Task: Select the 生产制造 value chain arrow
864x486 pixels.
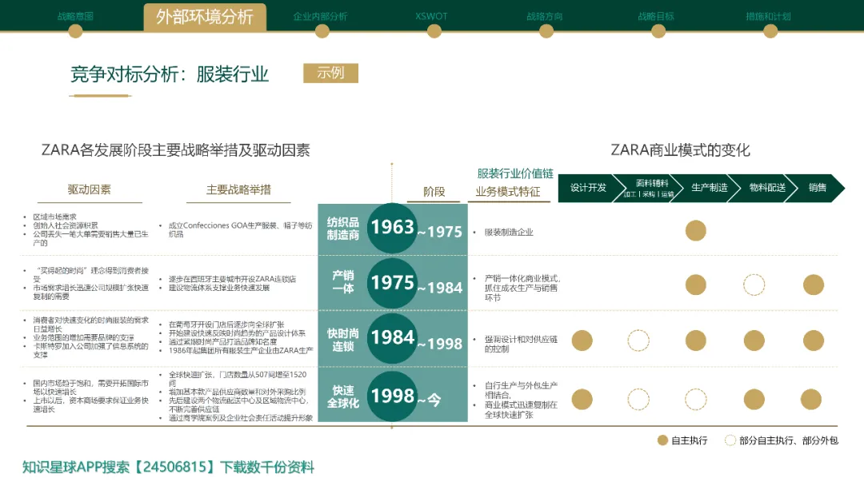Action: tap(709, 188)
